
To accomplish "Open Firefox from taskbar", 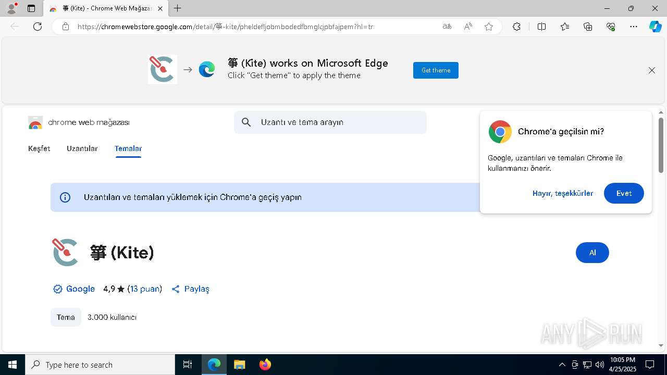I will click(x=265, y=365).
